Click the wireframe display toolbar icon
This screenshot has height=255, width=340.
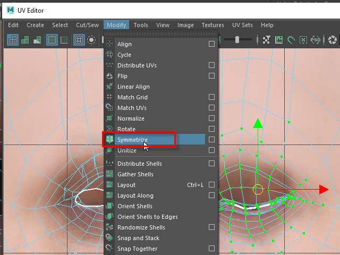coord(52,40)
